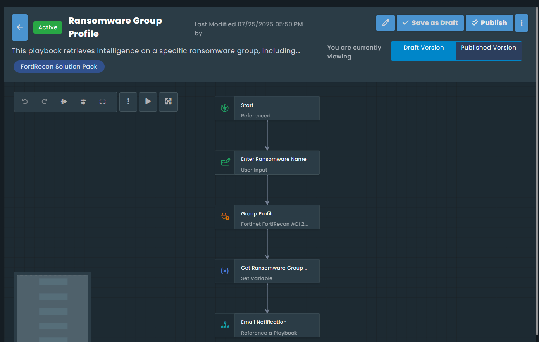Click the pencil edit icon button
The image size is (539, 342).
(385, 23)
